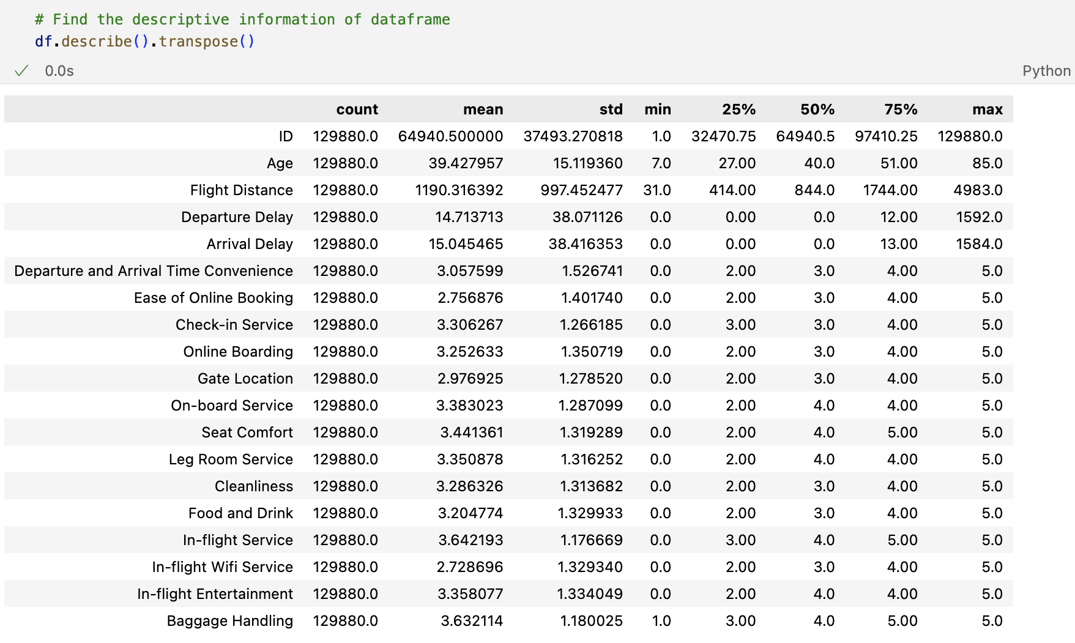Click Seat Comfort mean 3.441361
Screen dimensions: 1075x643
(472, 433)
